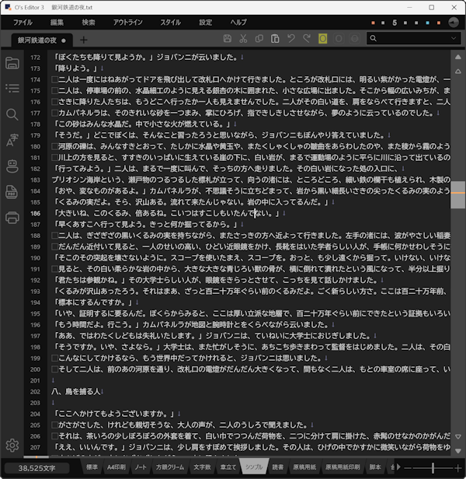Open the folder panel in the sidebar
The image size is (466, 479).
coord(12,63)
